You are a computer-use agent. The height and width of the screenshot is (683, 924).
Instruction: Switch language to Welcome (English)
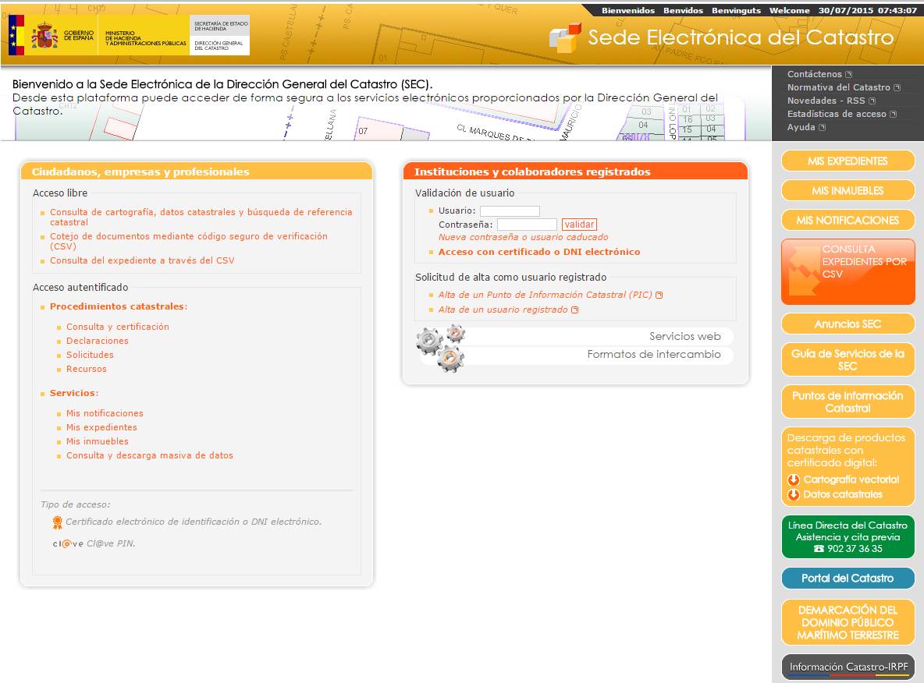tap(789, 11)
